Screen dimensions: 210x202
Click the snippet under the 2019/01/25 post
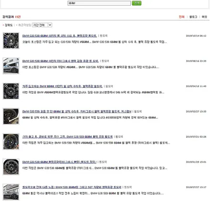pyautogui.click(x=94, y=168)
